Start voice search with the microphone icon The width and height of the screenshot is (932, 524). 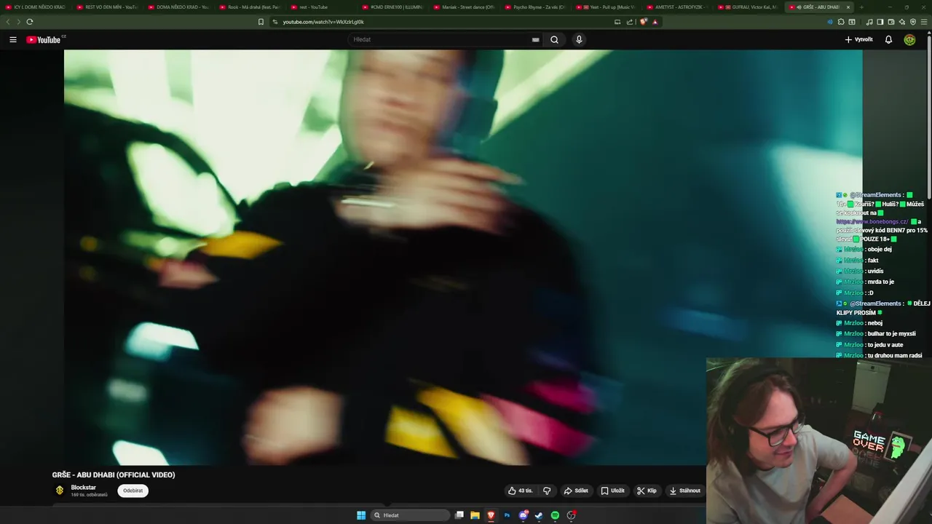(x=579, y=39)
